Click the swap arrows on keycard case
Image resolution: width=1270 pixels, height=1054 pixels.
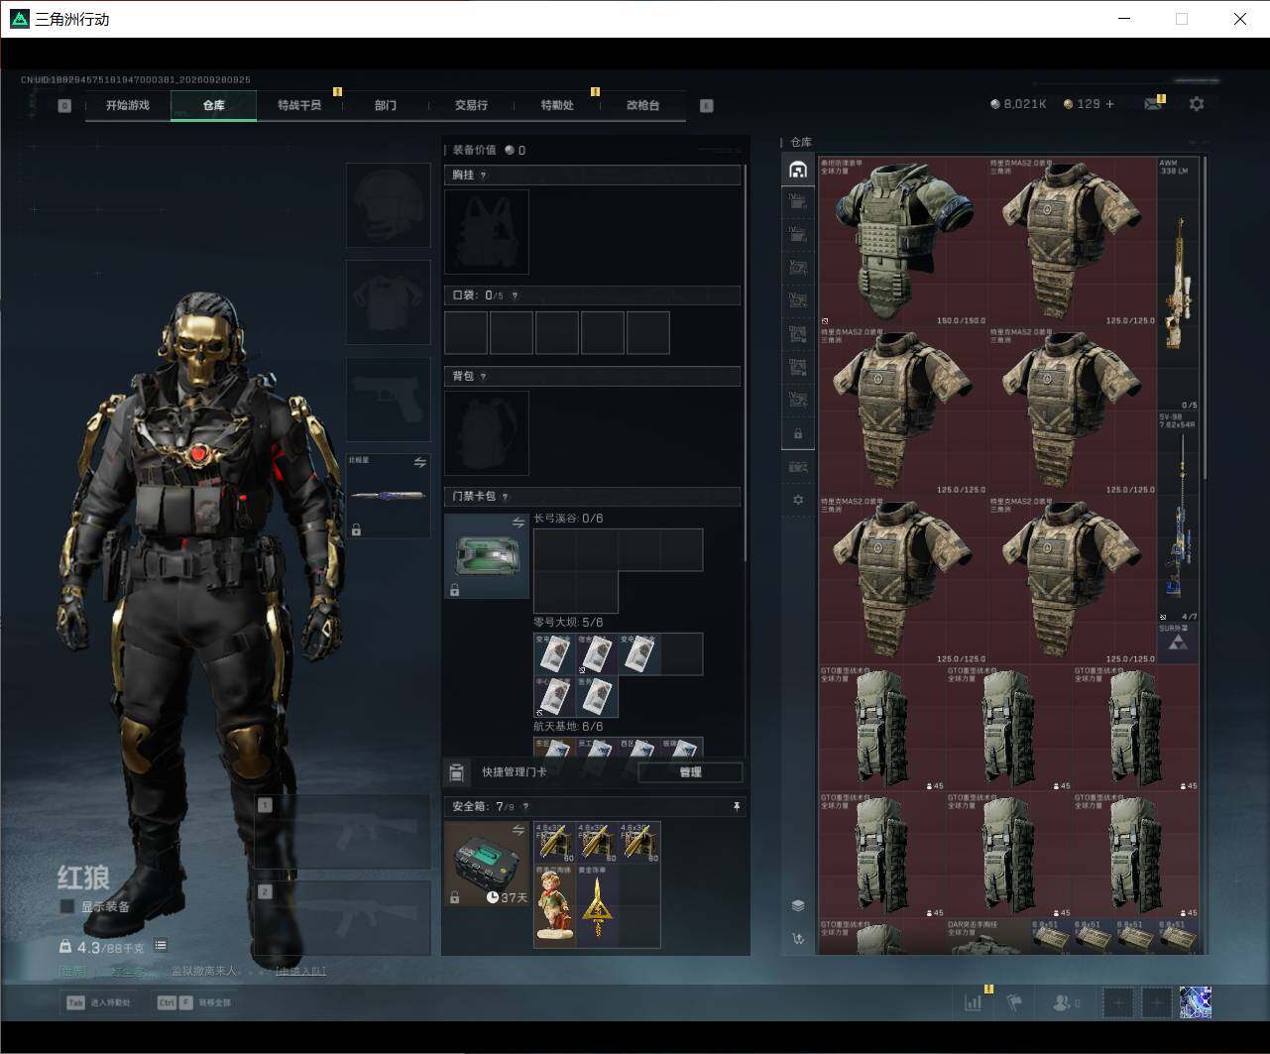pos(518,523)
